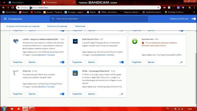
Task: Click the Chrome taskbar icon
Action: coord(25,109)
